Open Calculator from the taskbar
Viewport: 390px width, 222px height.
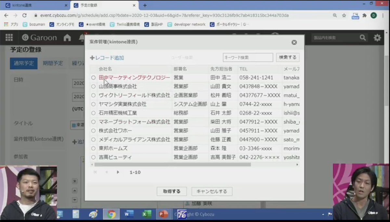(76, 214)
